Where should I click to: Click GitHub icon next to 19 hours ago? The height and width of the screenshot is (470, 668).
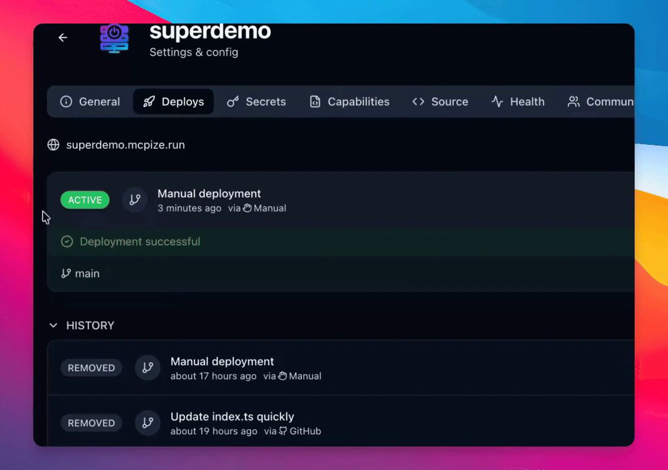pyautogui.click(x=283, y=431)
